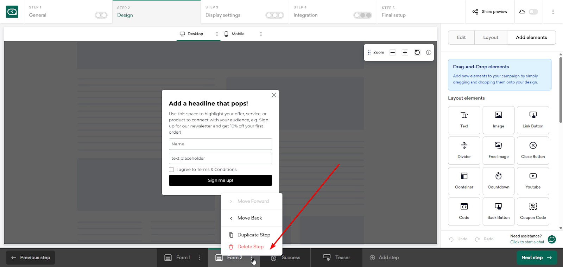Click the Name input field
The image size is (563, 267).
tap(220, 144)
